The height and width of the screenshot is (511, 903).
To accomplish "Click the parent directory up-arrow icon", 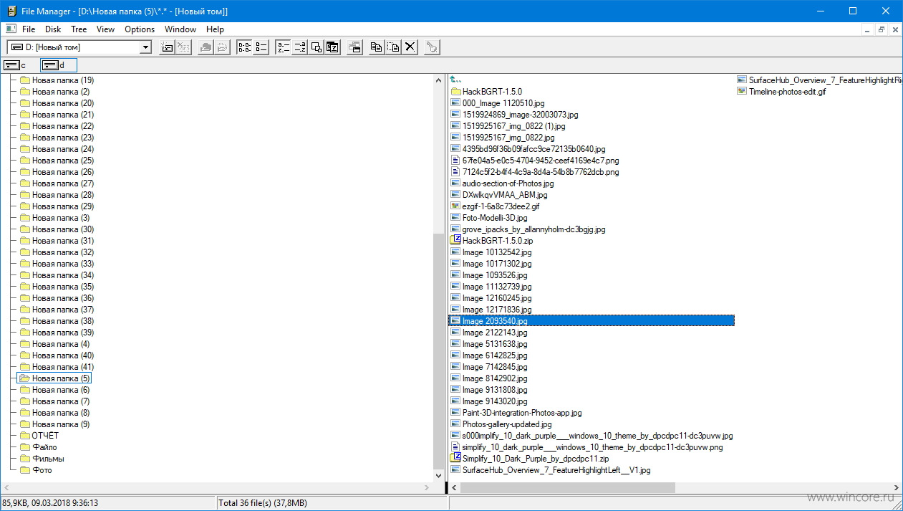I will (455, 80).
